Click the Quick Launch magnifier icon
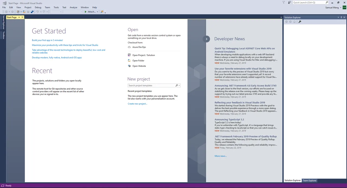The width and height of the screenshot is (347, 188). click(x=327, y=2)
